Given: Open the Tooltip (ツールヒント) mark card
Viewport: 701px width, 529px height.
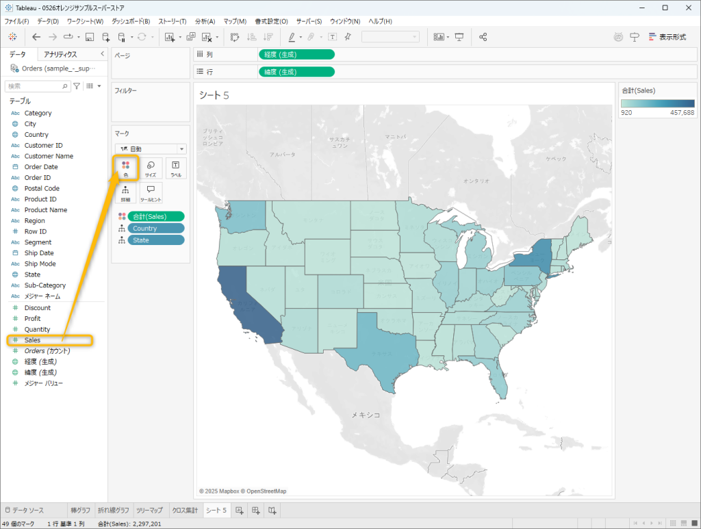Looking at the screenshot, I should pyautogui.click(x=151, y=193).
